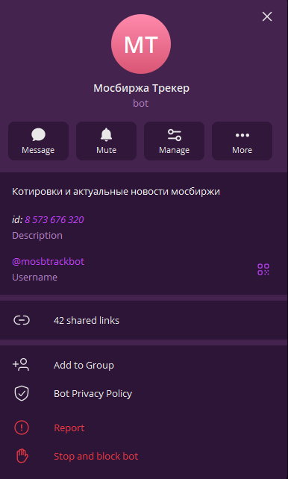The image size is (288, 479).
Task: Click the add-person icon
Action: click(21, 365)
